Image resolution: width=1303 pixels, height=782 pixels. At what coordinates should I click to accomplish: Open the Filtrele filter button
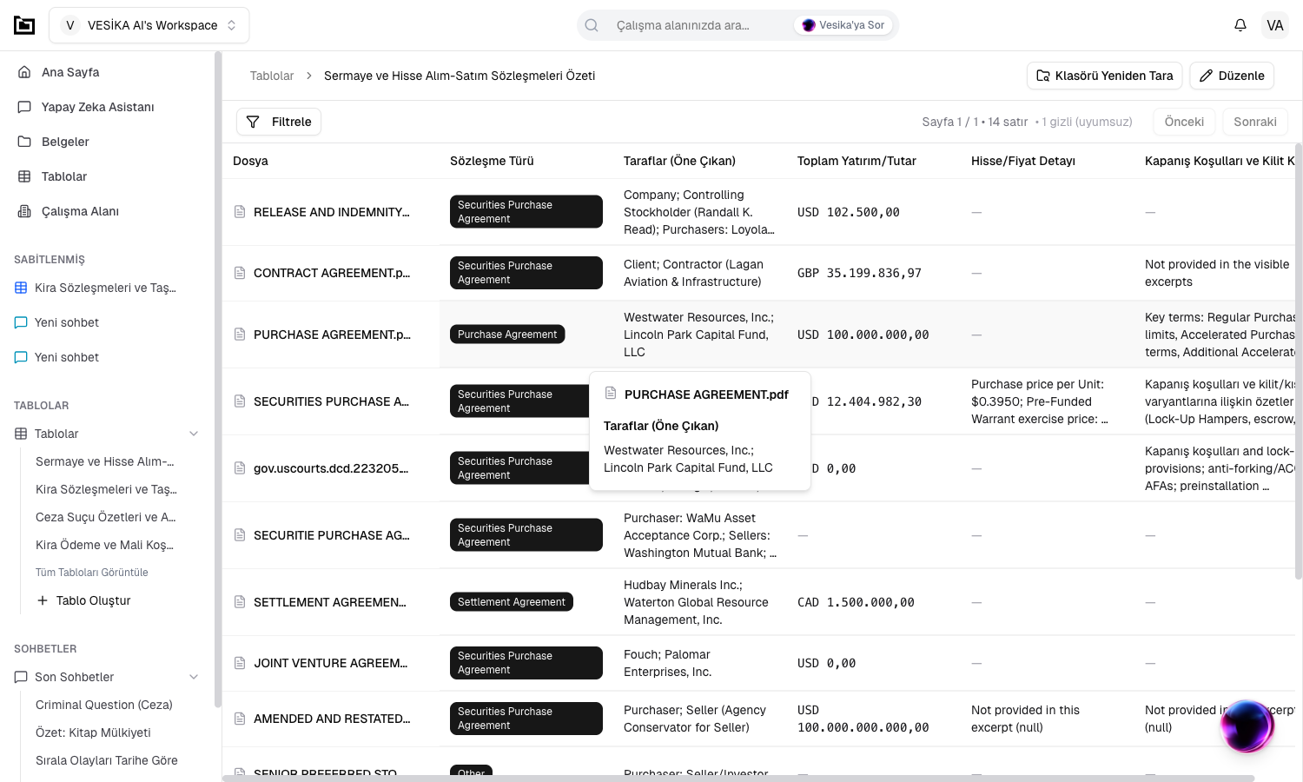pos(279,122)
